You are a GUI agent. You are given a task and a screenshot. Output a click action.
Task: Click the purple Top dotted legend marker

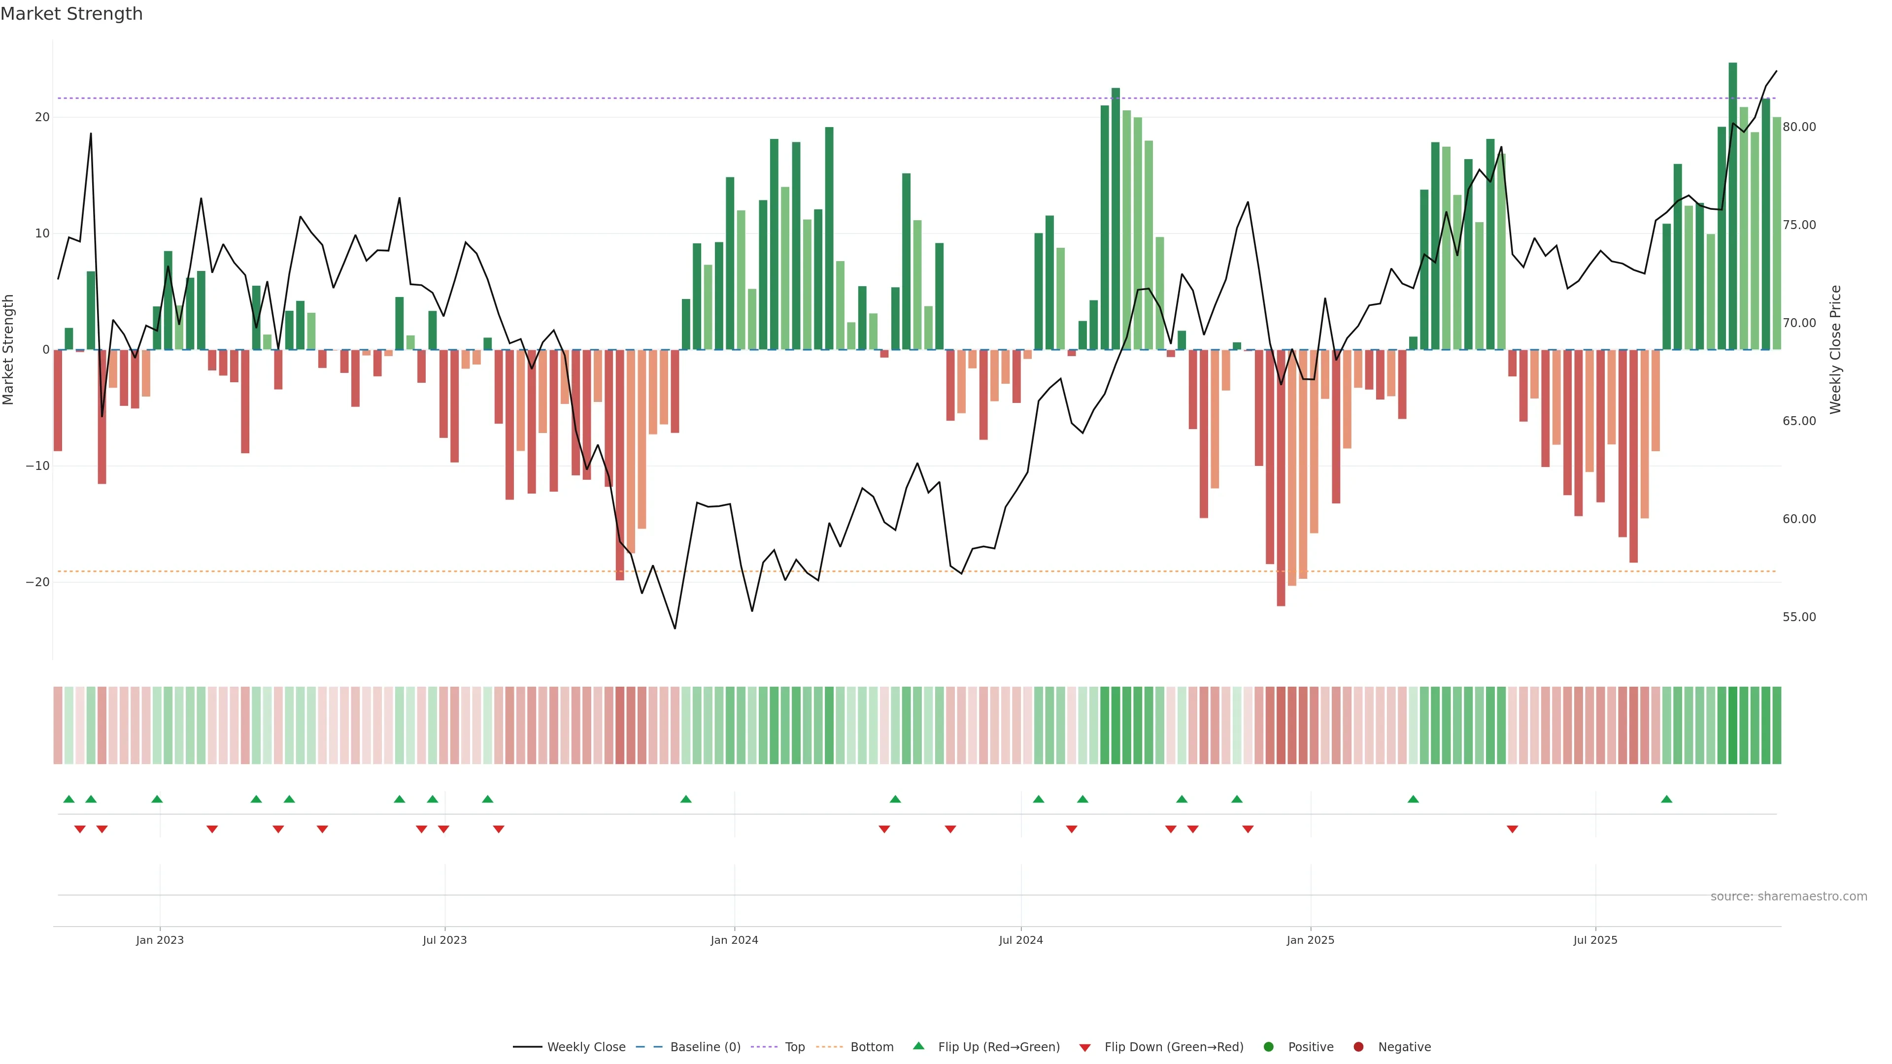pyautogui.click(x=764, y=1046)
